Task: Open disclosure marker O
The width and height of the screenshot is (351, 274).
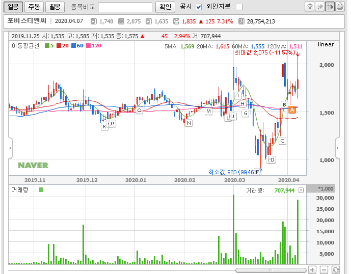Action: pyautogui.click(x=139, y=110)
